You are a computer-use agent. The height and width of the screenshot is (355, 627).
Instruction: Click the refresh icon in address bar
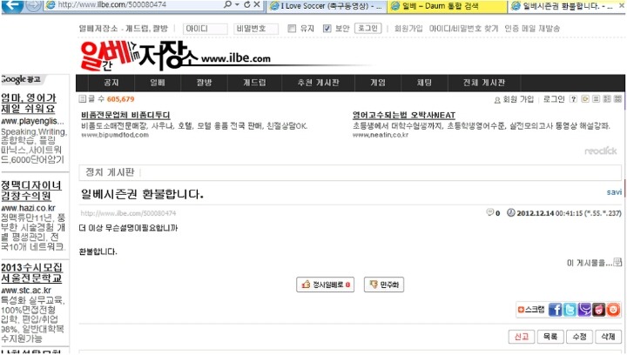click(247, 4)
